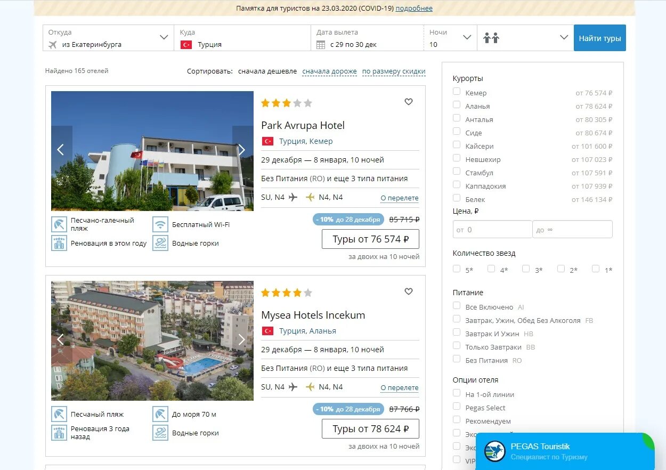Viewport: 666px width, 470px height.
Task: Open О перелете link for Park Avrupa
Action: (x=400, y=198)
